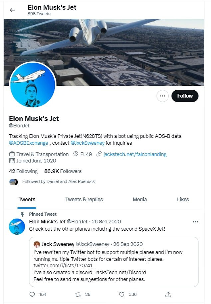Like the pinned tweet
211x304 pixels.
[x=122, y=294]
